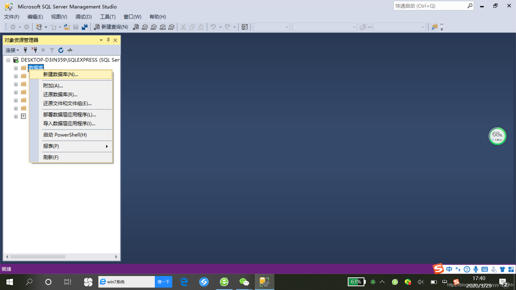Image resolution: width=516 pixels, height=290 pixels.
Task: Open the 帮助(H) menu
Action: pos(158,17)
